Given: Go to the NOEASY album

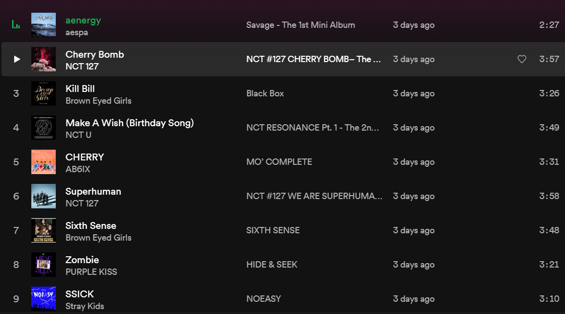Looking at the screenshot, I should [x=264, y=298].
